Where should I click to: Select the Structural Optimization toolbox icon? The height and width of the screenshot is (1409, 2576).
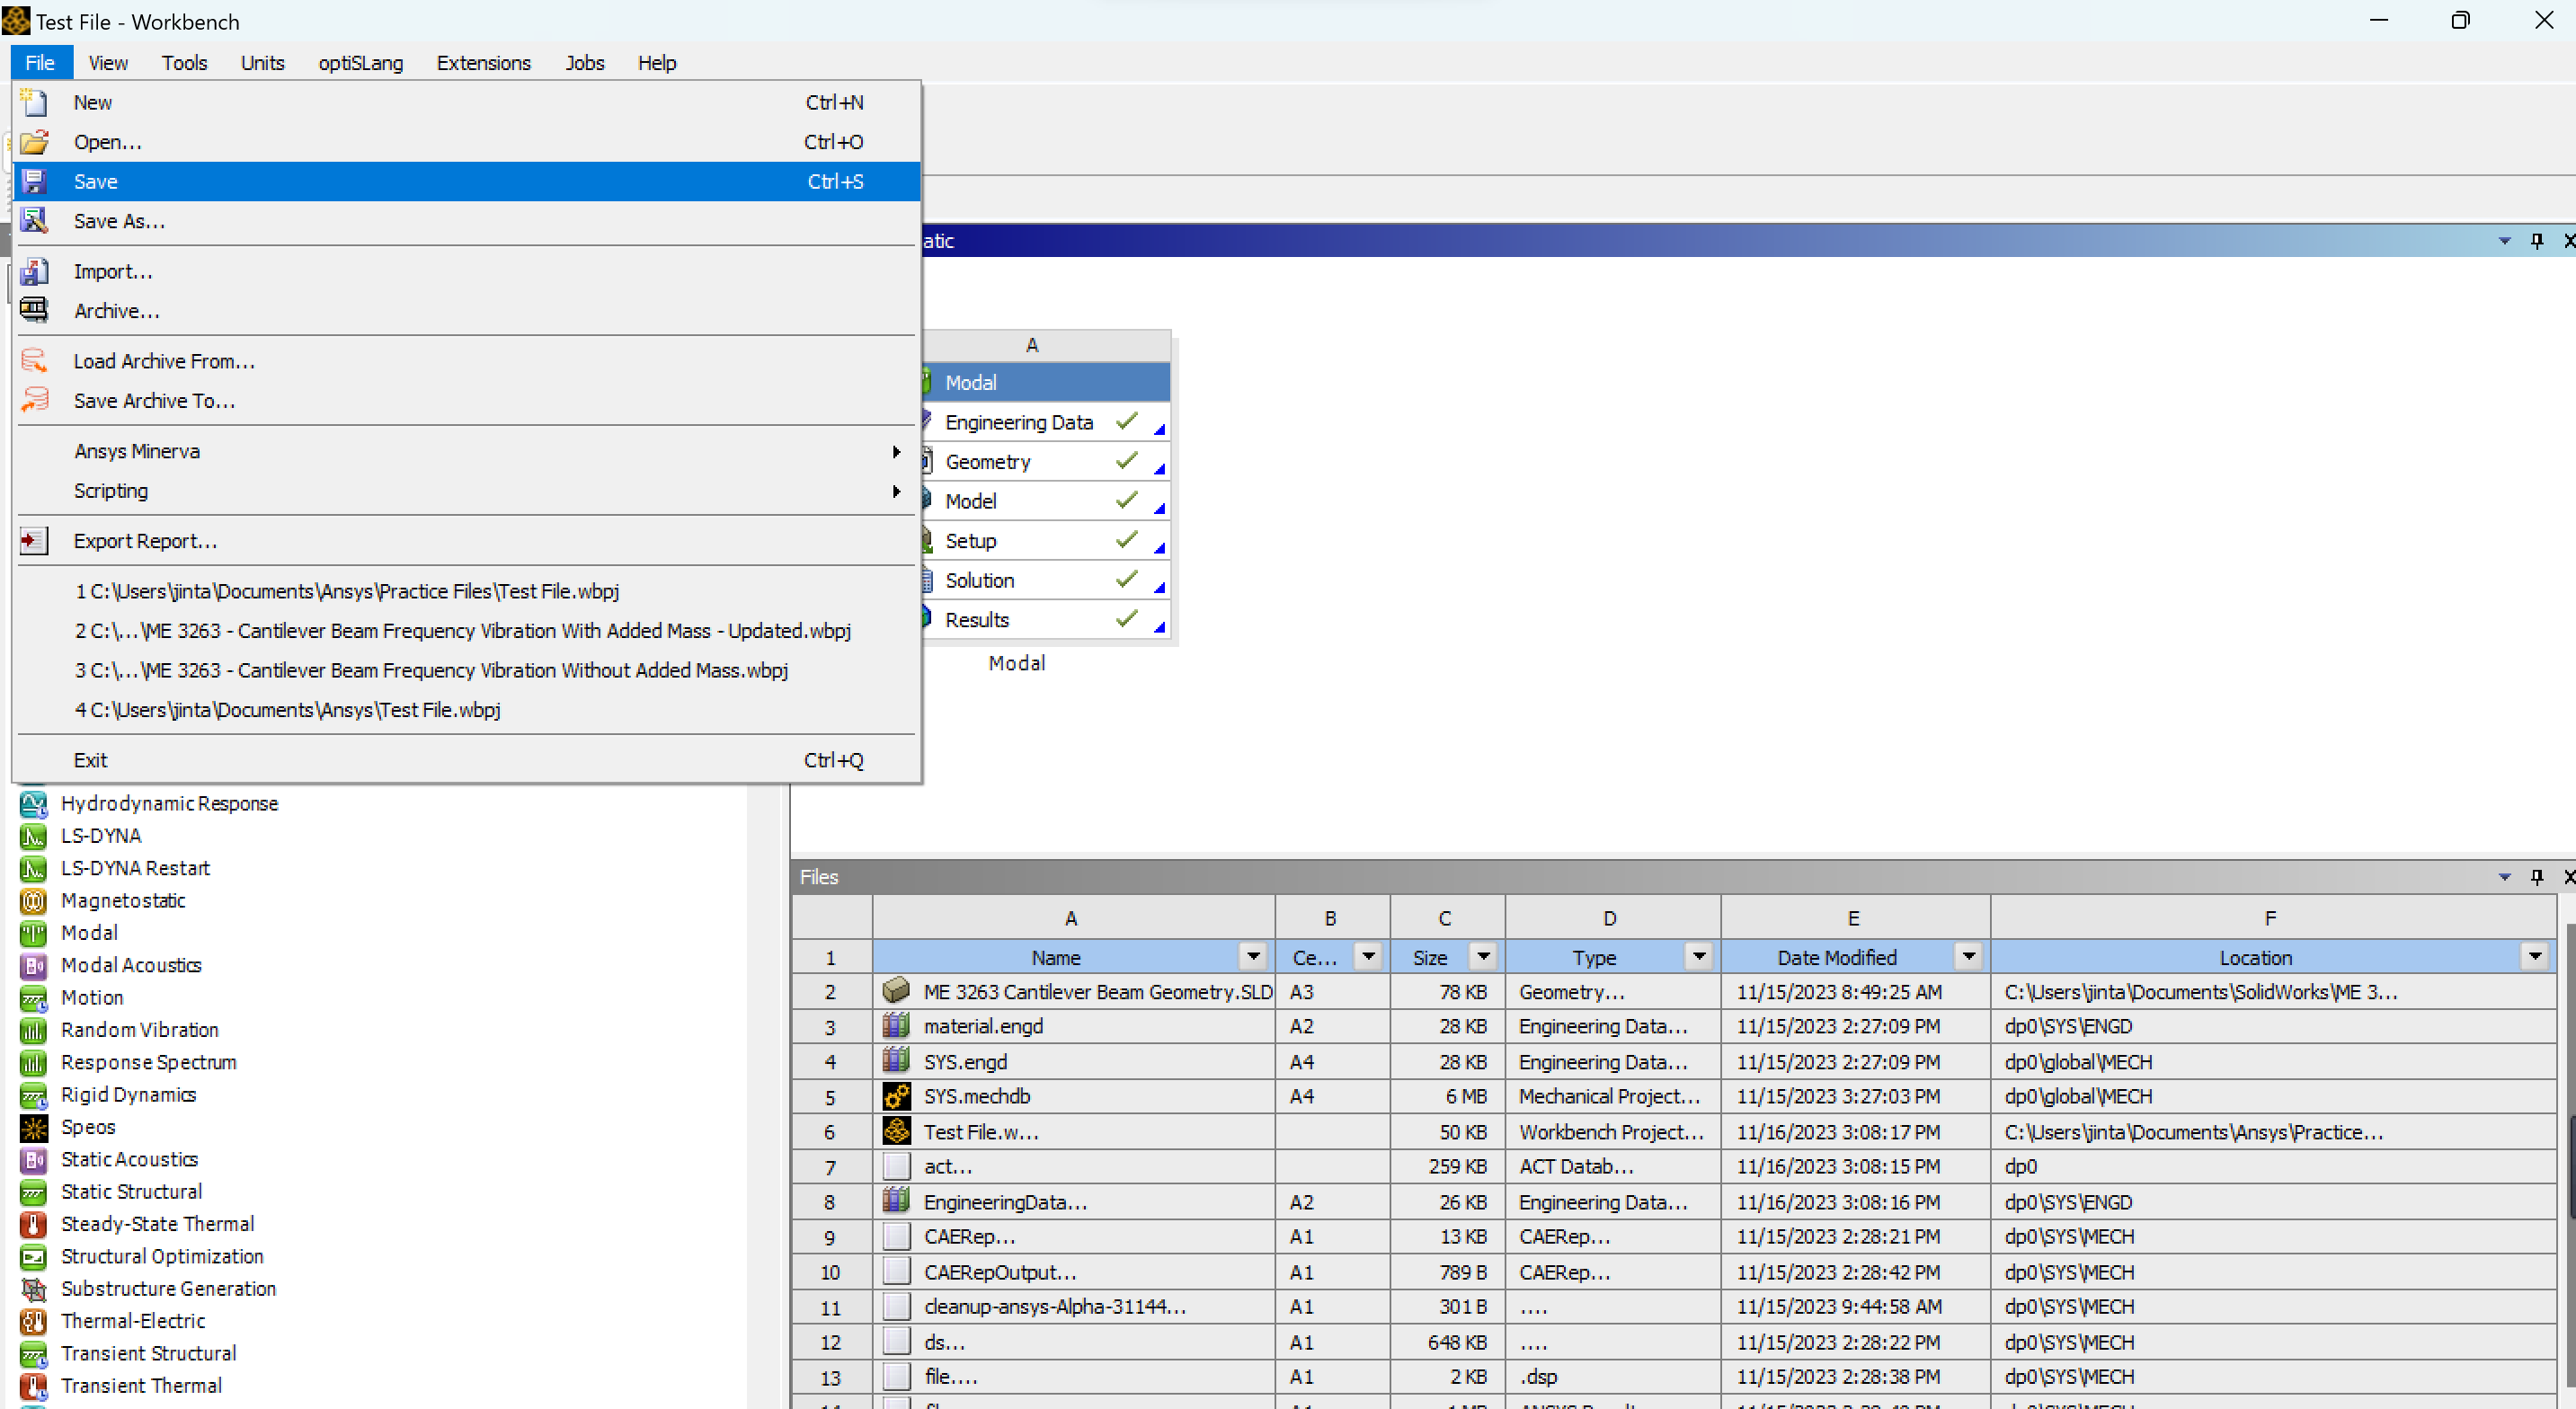(33, 1256)
